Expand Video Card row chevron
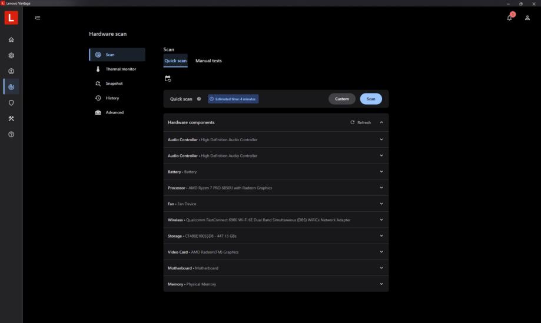Viewport: 541px width, 323px height. tap(381, 252)
